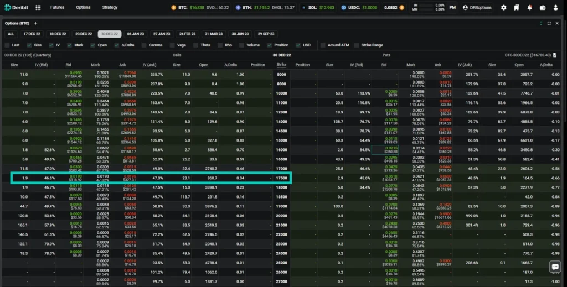The image size is (567, 287).
Task: Switch to the ALL expiries tab
Action: pos(11,34)
